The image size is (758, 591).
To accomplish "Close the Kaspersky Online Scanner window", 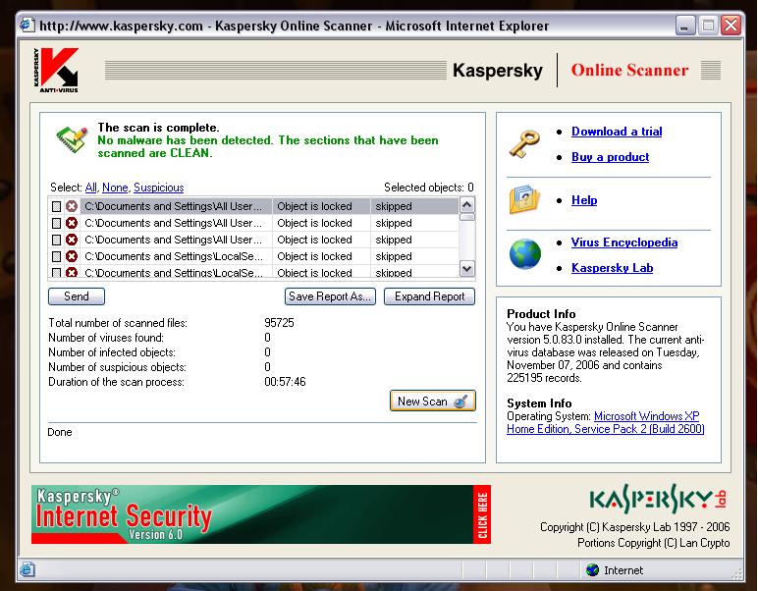I will pos(731,26).
